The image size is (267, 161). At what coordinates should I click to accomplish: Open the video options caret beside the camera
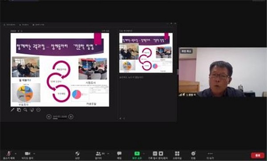pos(34,153)
